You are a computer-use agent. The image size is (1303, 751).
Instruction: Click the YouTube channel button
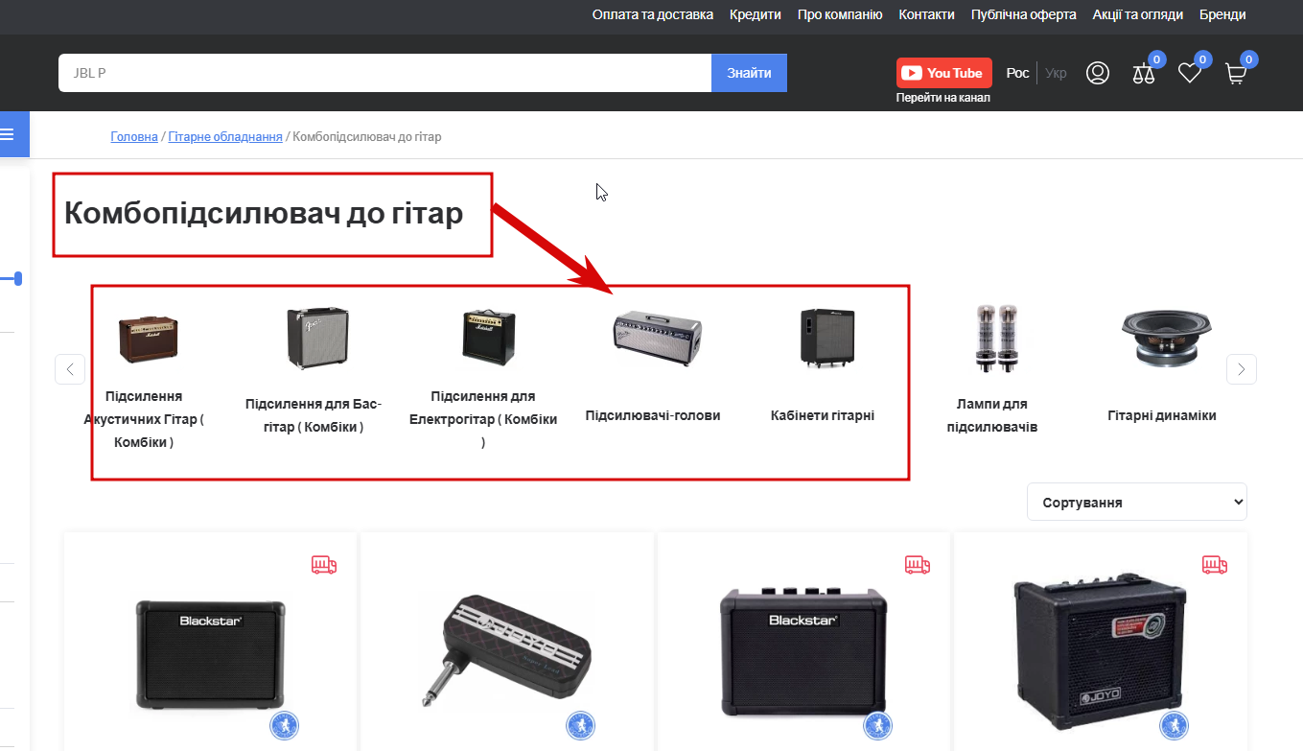click(x=944, y=73)
